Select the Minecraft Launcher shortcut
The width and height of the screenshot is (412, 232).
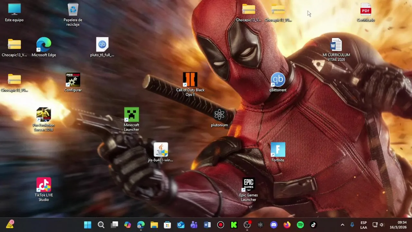pyautogui.click(x=131, y=120)
